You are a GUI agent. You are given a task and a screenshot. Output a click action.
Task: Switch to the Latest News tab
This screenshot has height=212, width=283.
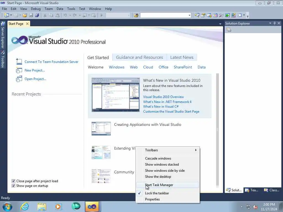pos(182,57)
